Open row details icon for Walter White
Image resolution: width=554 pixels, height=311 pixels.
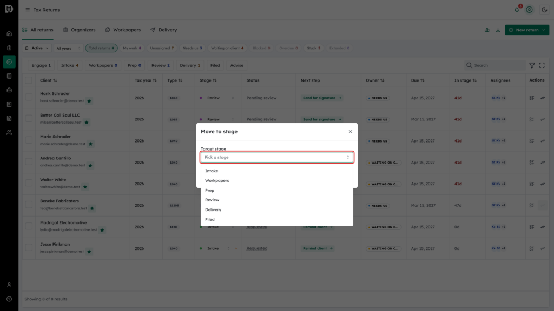click(531, 184)
